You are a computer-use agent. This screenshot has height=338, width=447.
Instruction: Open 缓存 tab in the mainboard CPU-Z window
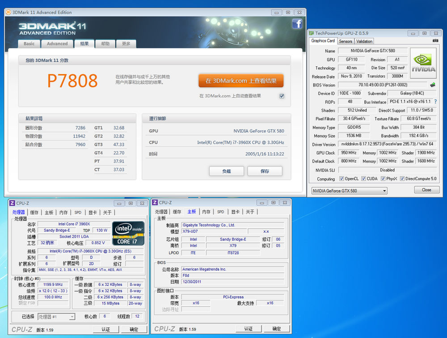pos(177,212)
